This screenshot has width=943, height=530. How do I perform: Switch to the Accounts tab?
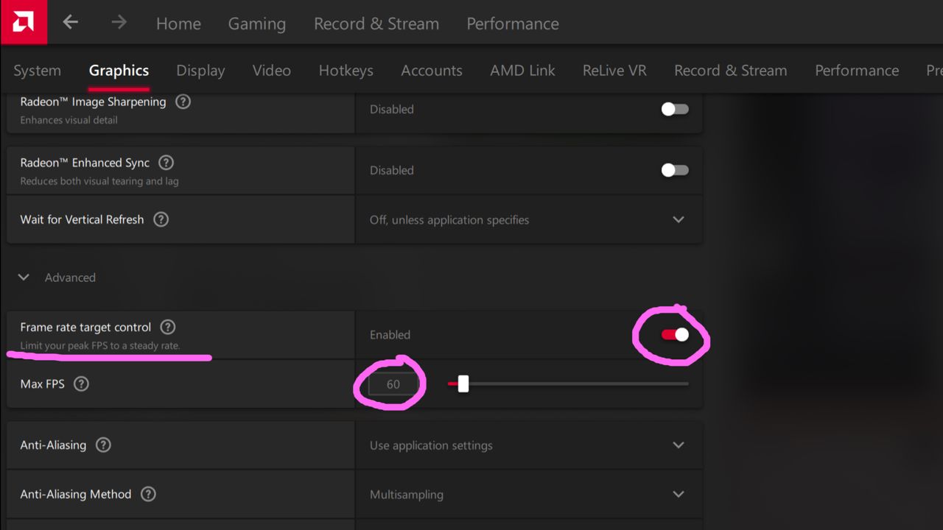[x=432, y=71]
